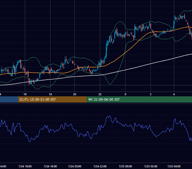Screen dimensions: 192x169
Task: Click the 4 hour label on price chart axis
Action: (174, 94)
